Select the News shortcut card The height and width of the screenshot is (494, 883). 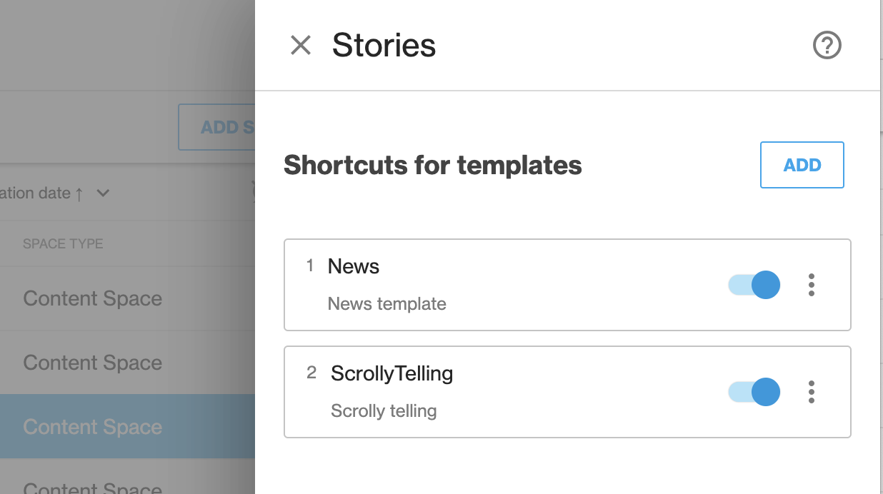(567, 285)
